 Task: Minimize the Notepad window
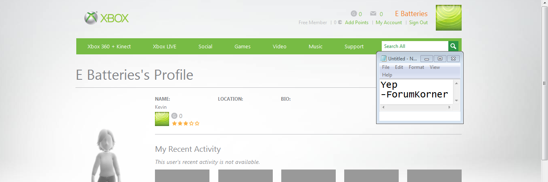coord(427,59)
